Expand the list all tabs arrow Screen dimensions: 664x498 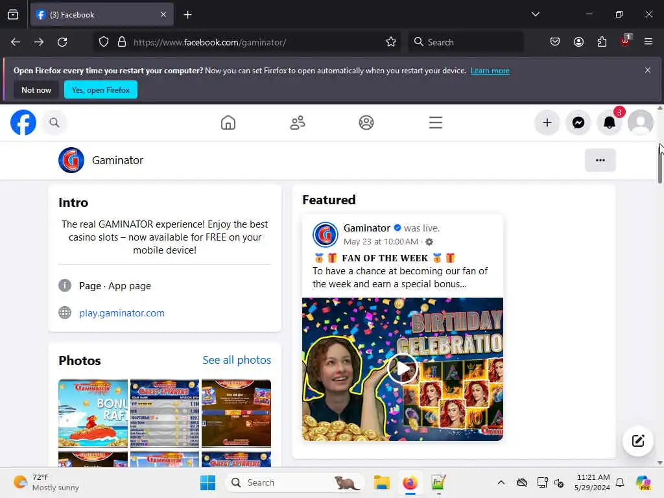click(x=535, y=14)
